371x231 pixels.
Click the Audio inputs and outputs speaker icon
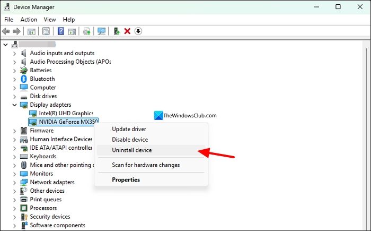24,53
